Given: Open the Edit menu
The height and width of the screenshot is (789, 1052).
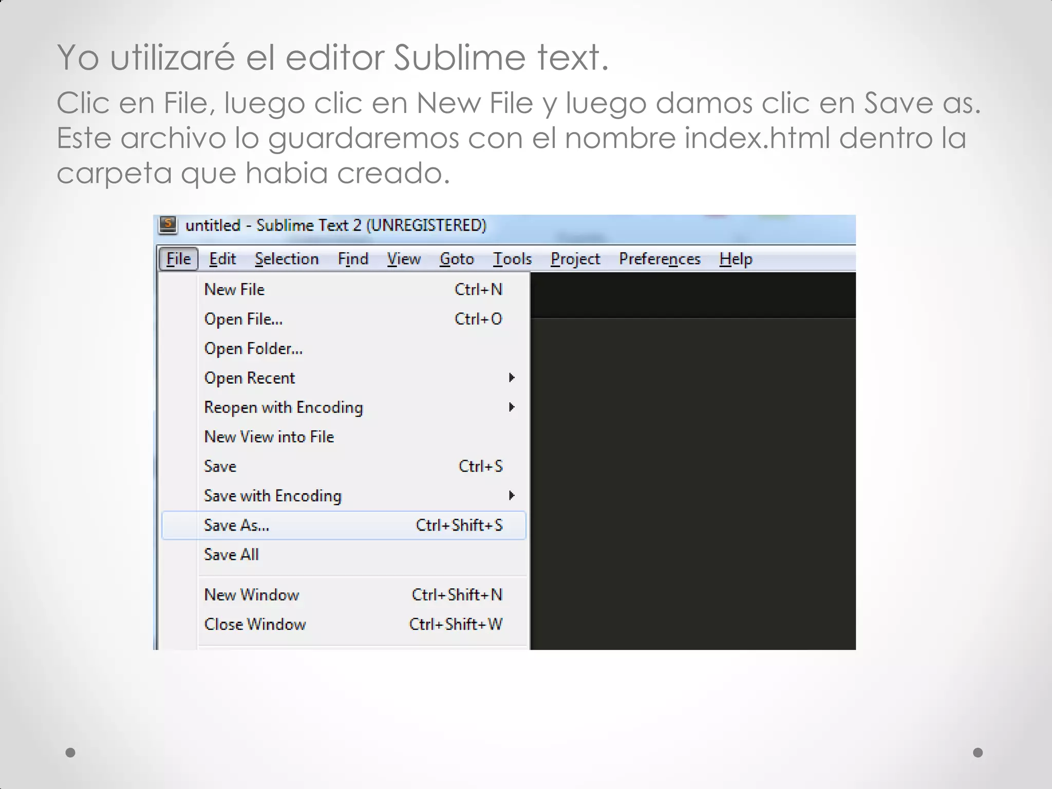Looking at the screenshot, I should click(x=222, y=259).
